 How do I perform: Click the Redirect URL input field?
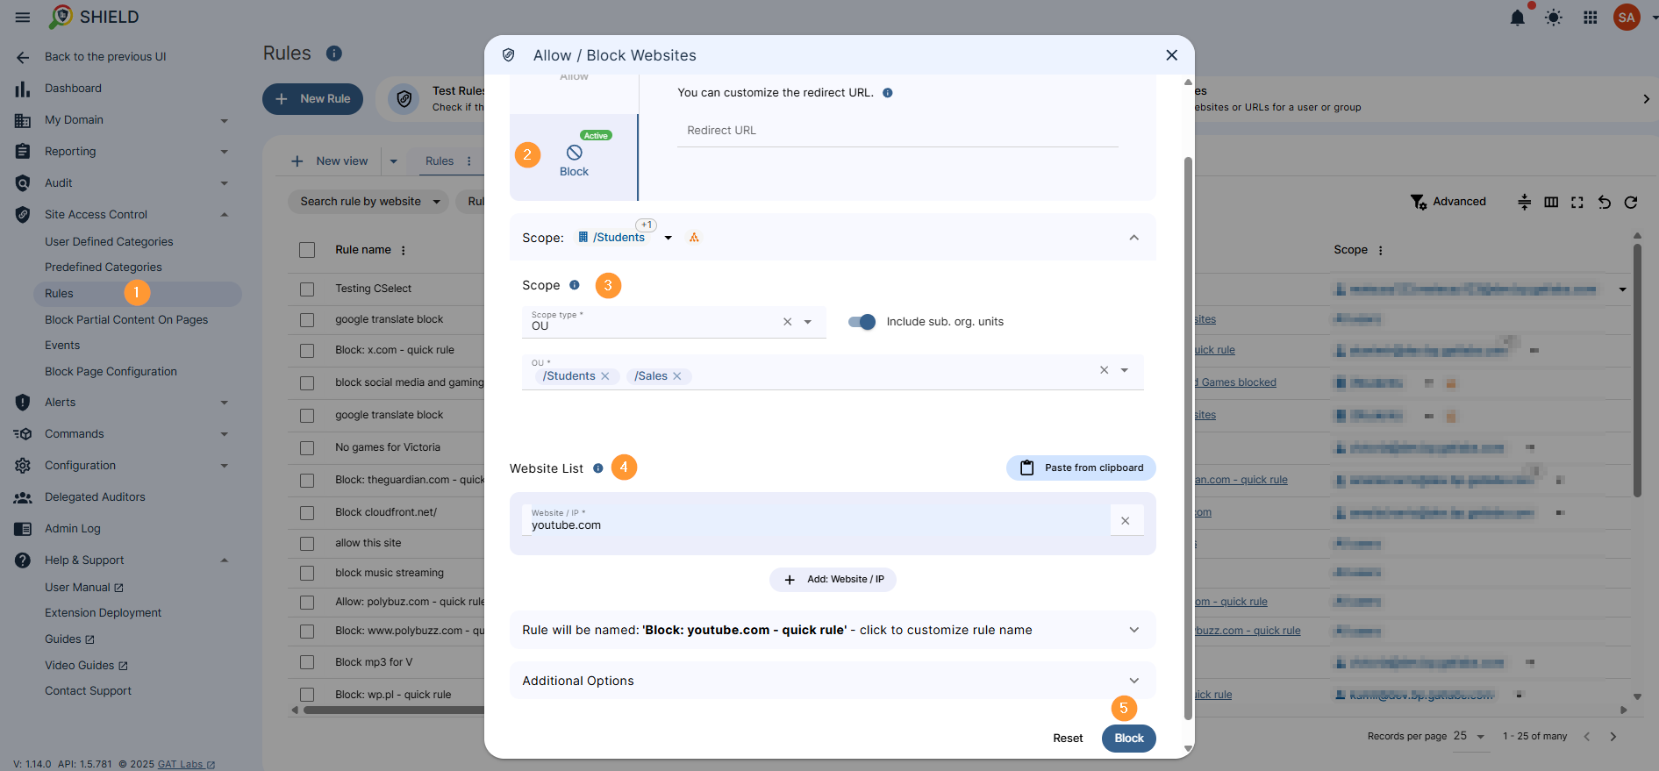897,131
